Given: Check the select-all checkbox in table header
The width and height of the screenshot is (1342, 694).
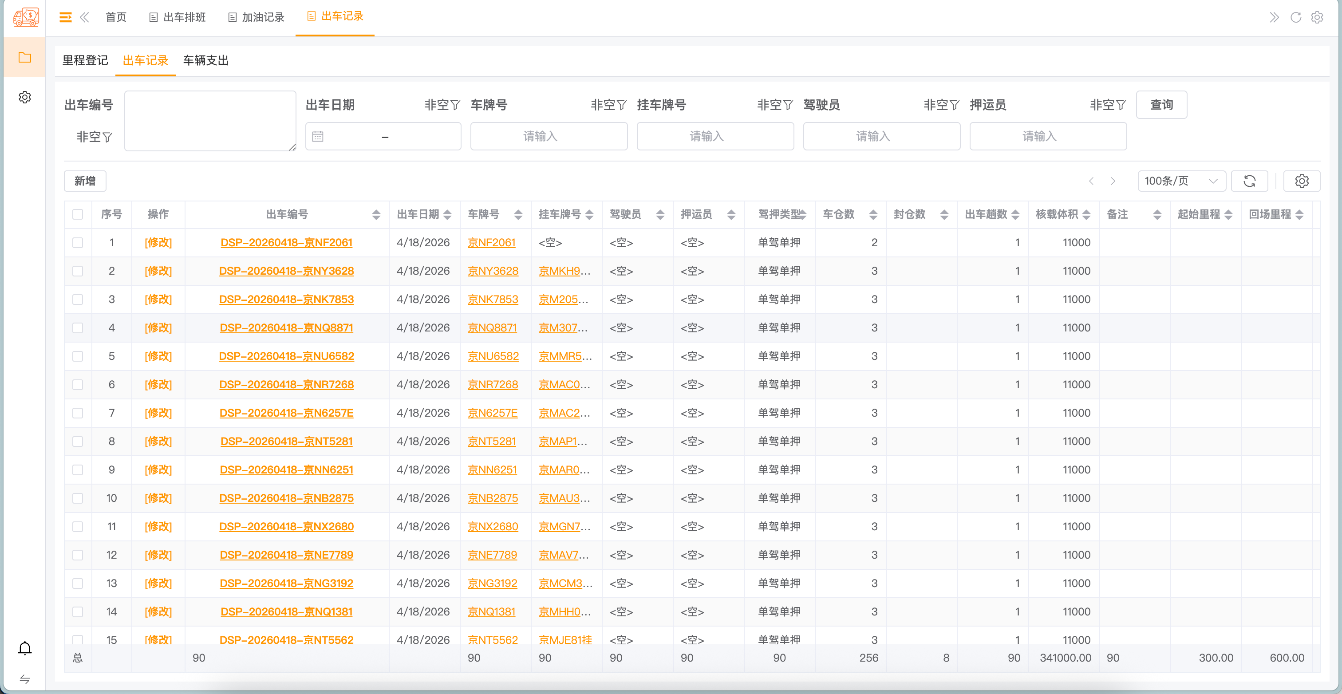Looking at the screenshot, I should [x=78, y=214].
